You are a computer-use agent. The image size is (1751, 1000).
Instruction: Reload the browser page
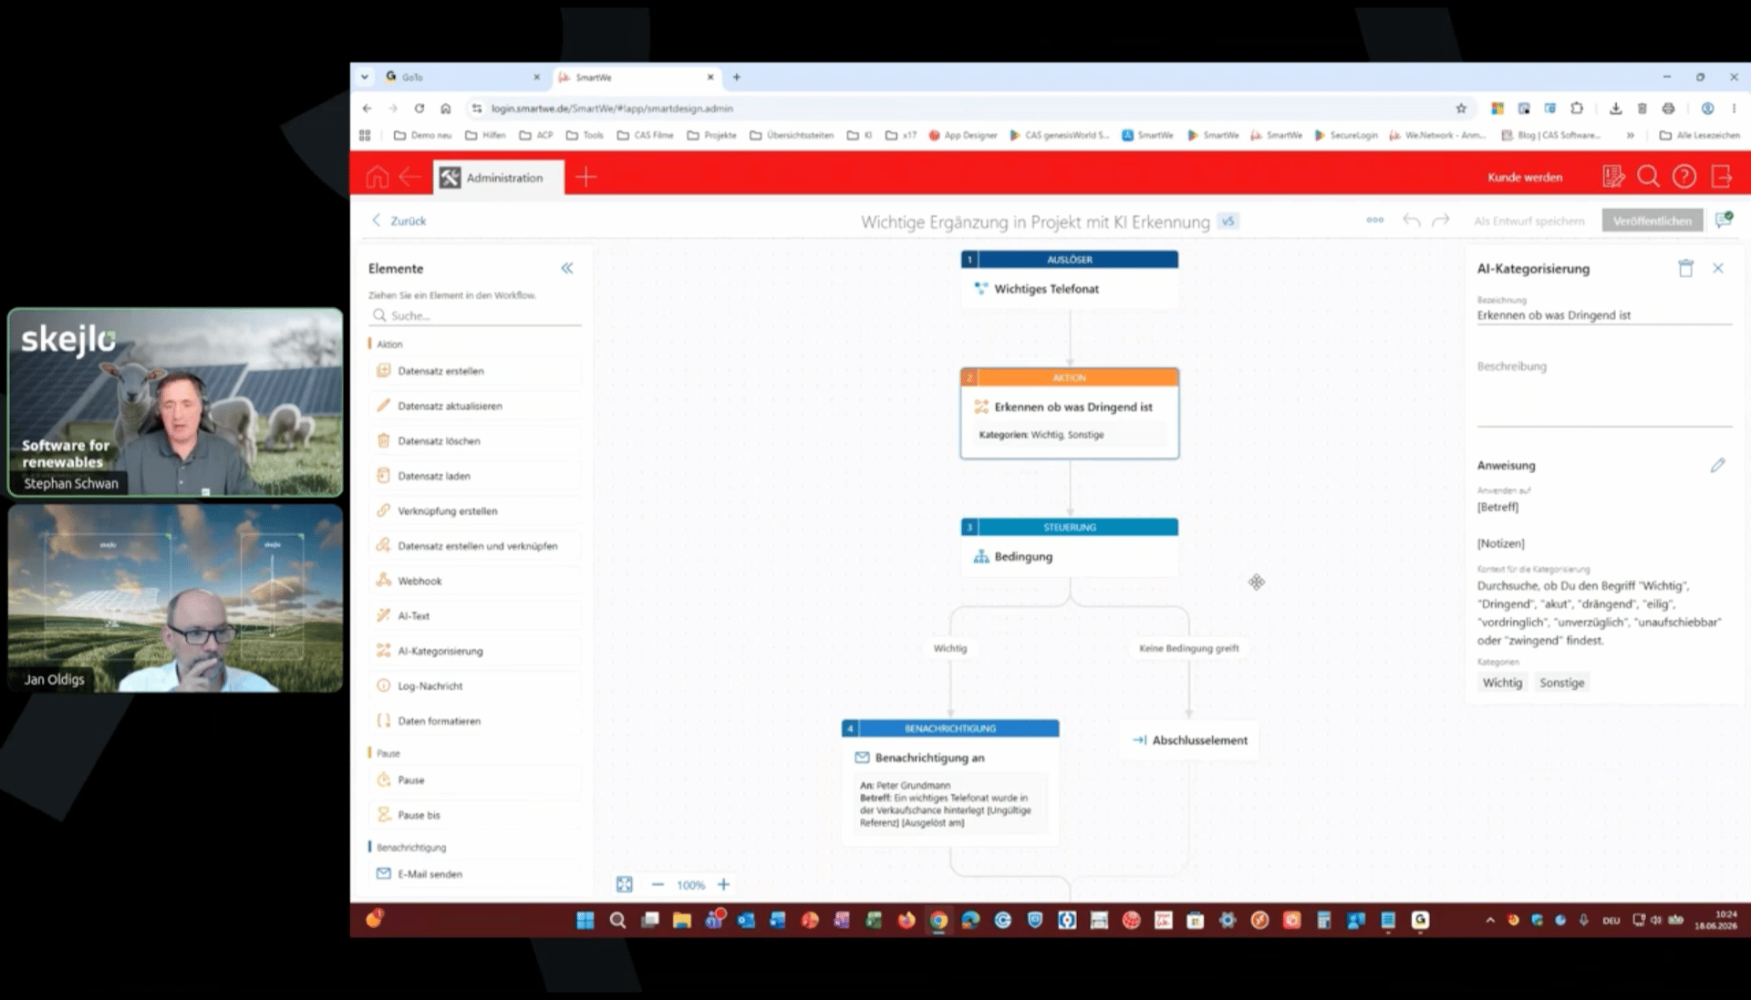click(x=419, y=108)
